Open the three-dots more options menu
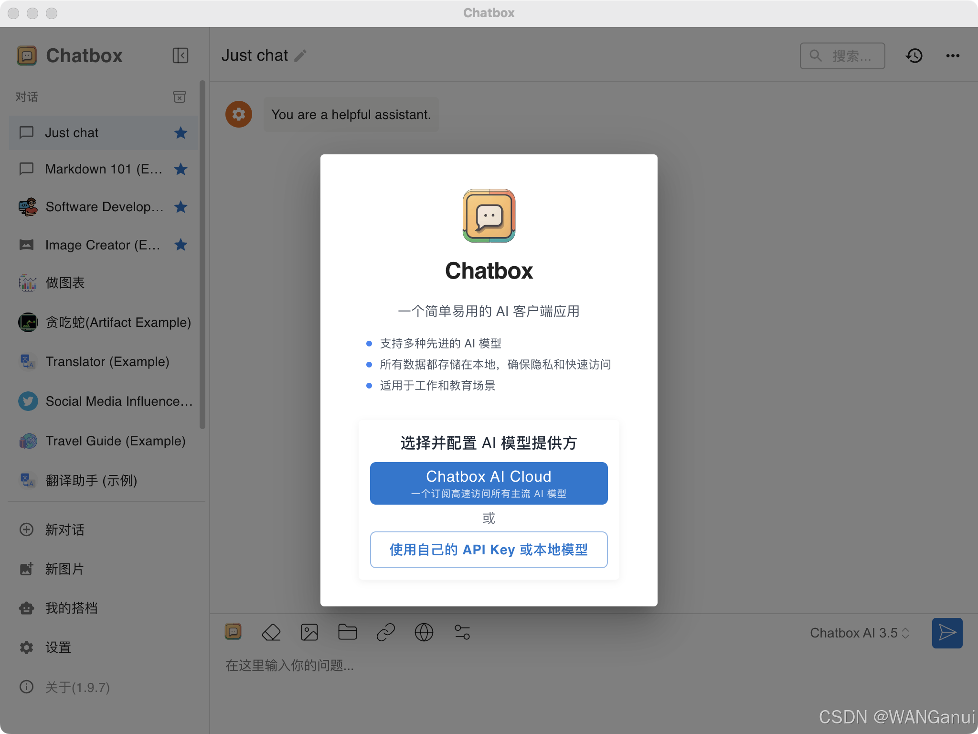 (x=953, y=56)
